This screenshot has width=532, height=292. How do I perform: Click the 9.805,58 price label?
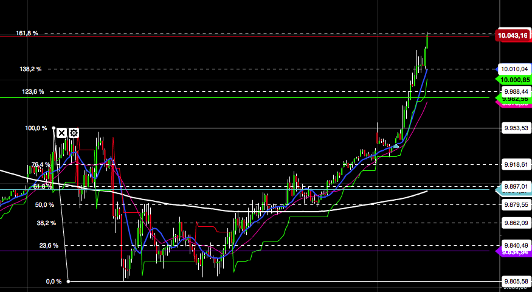coord(516,281)
